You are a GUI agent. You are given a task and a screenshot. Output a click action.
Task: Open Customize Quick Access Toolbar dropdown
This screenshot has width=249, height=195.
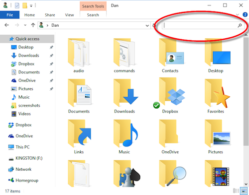[x=31, y=6]
